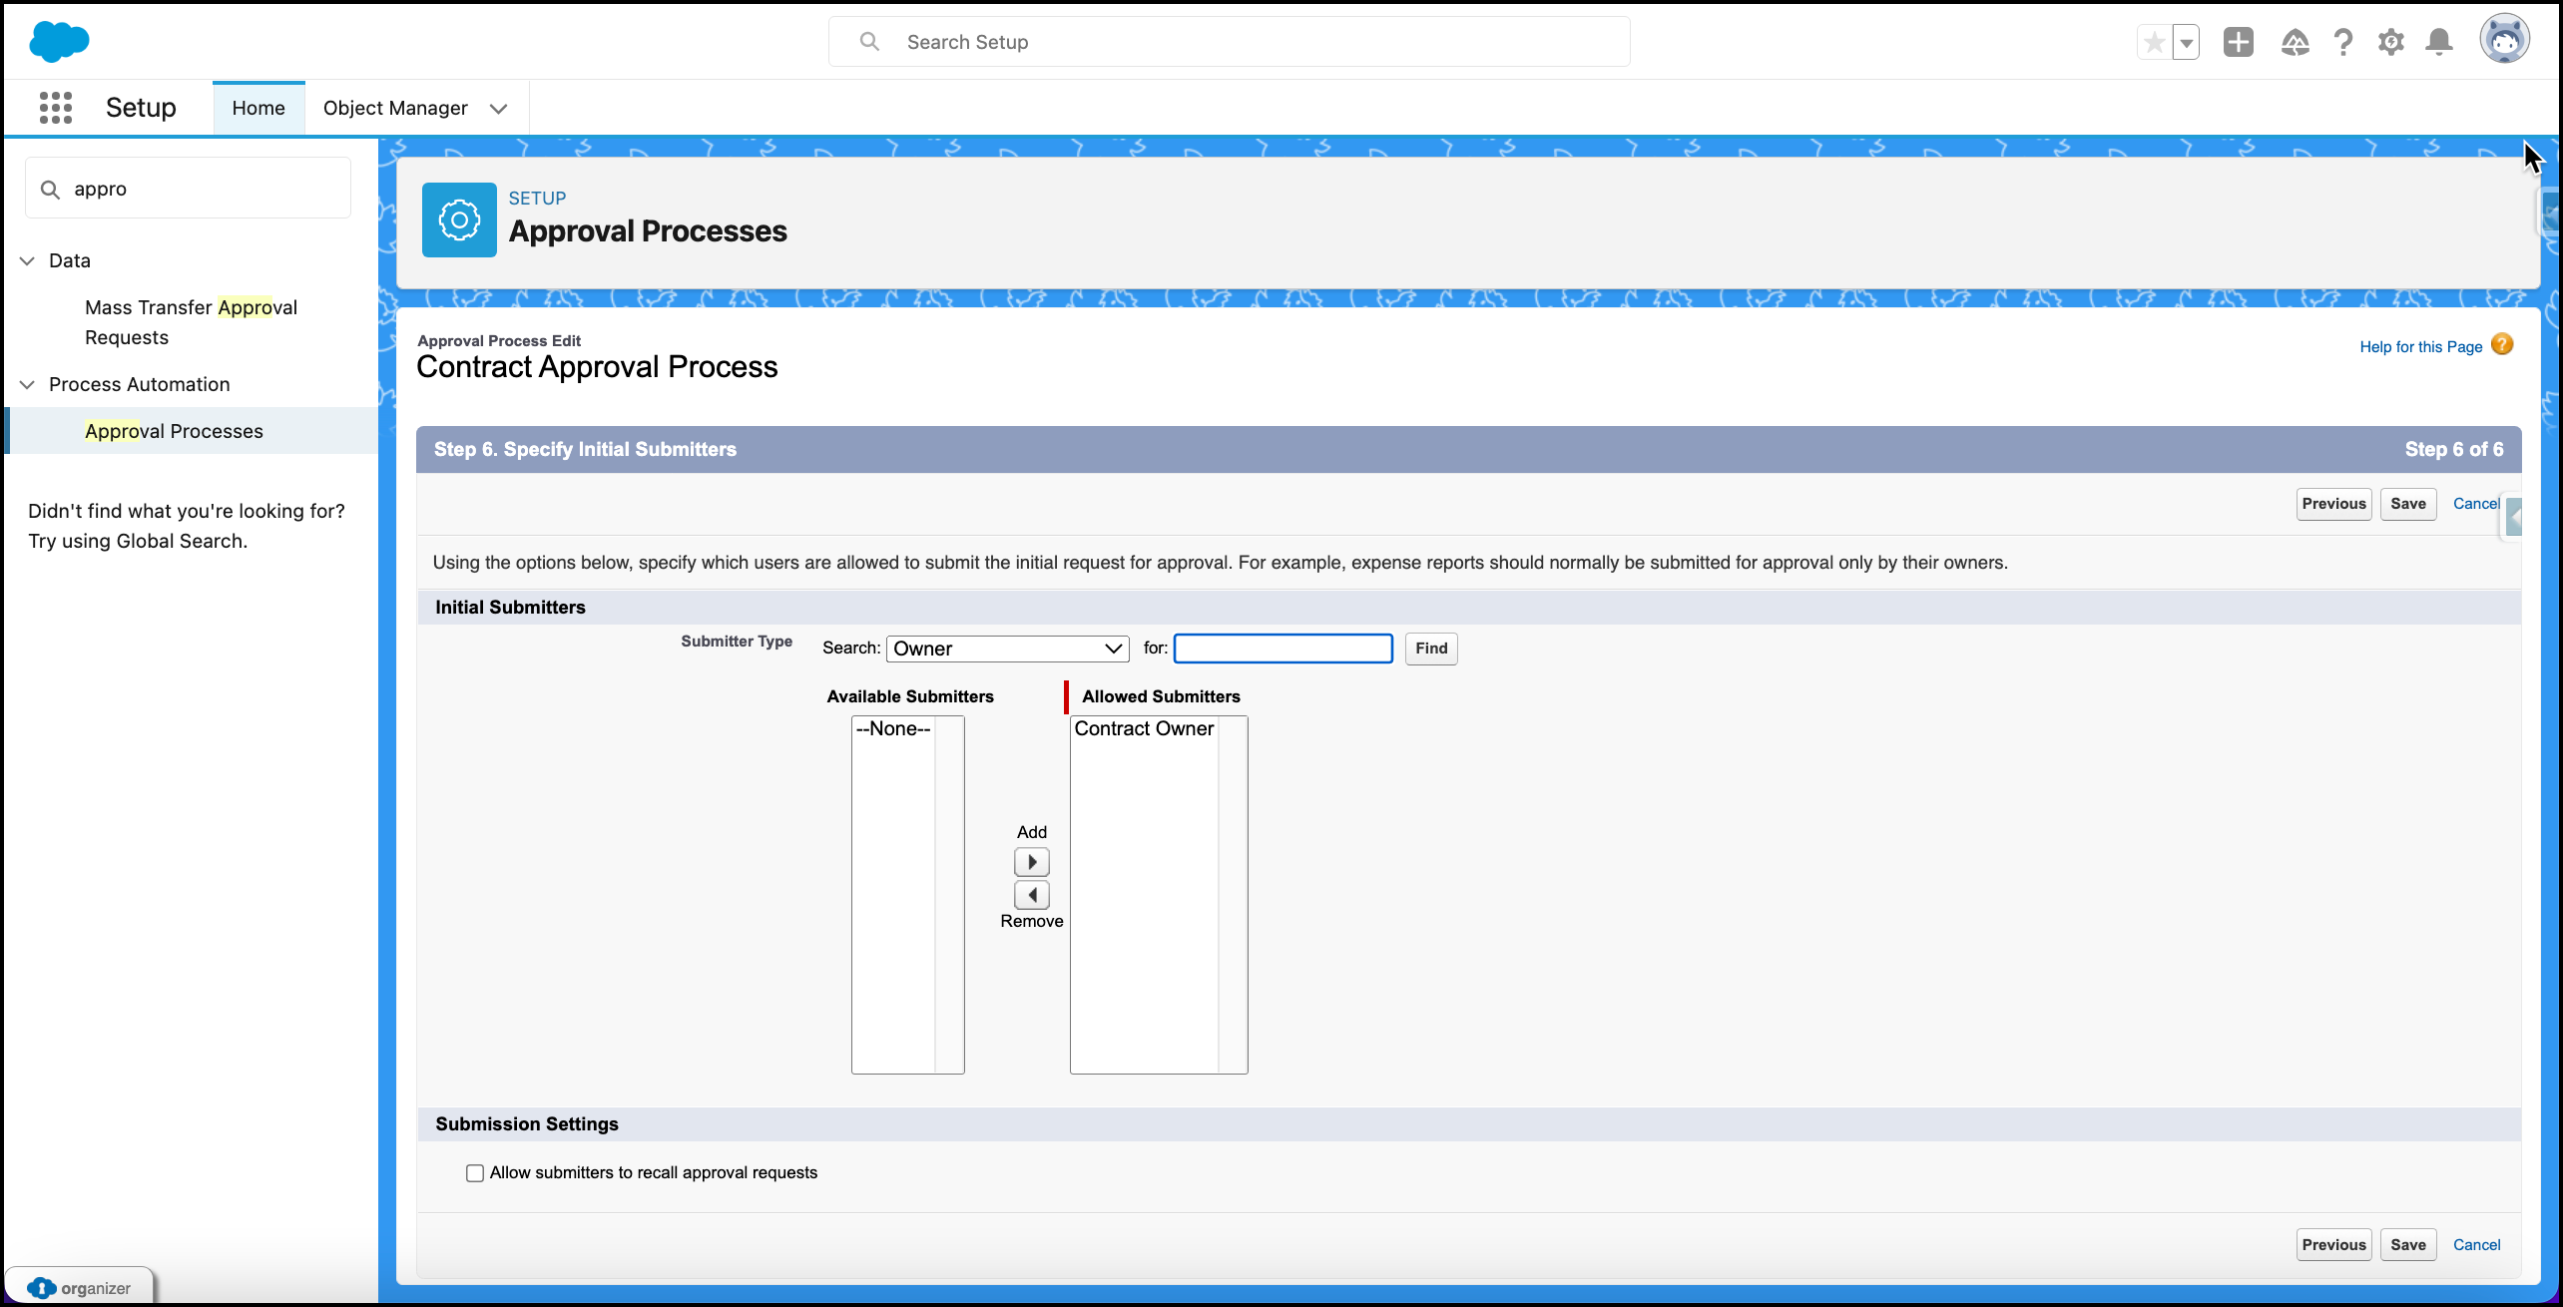Screen dimensions: 2563x1307
Task: Open the App Launcher dots grid
Action: point(56,107)
